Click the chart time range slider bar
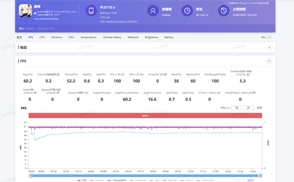The width and height of the screenshot is (294, 182). click(x=145, y=175)
